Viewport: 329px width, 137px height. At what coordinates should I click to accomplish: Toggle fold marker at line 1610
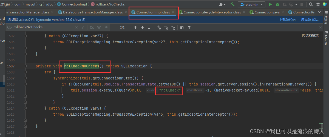tap(25, 84)
